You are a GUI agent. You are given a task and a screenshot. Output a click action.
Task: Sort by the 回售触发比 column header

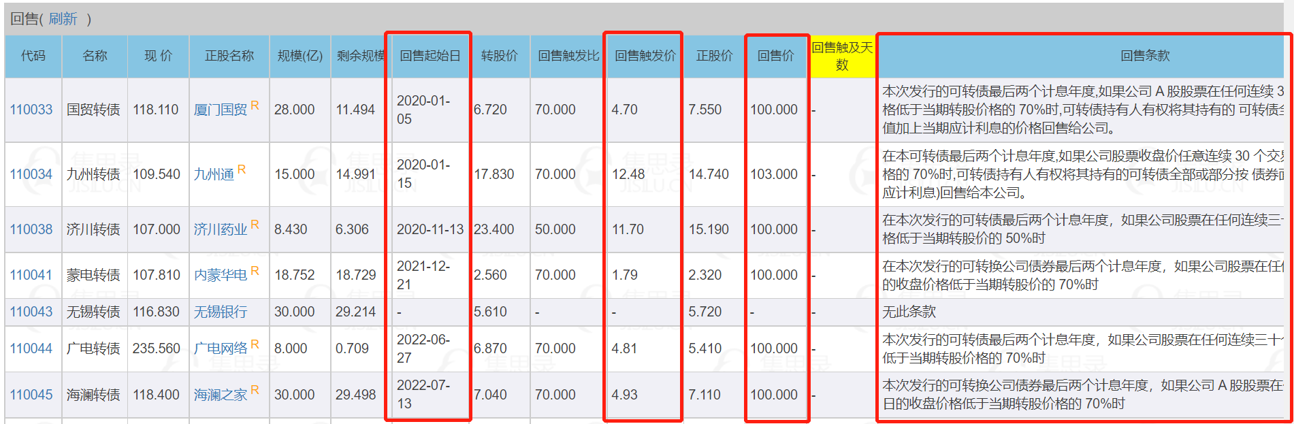click(568, 56)
